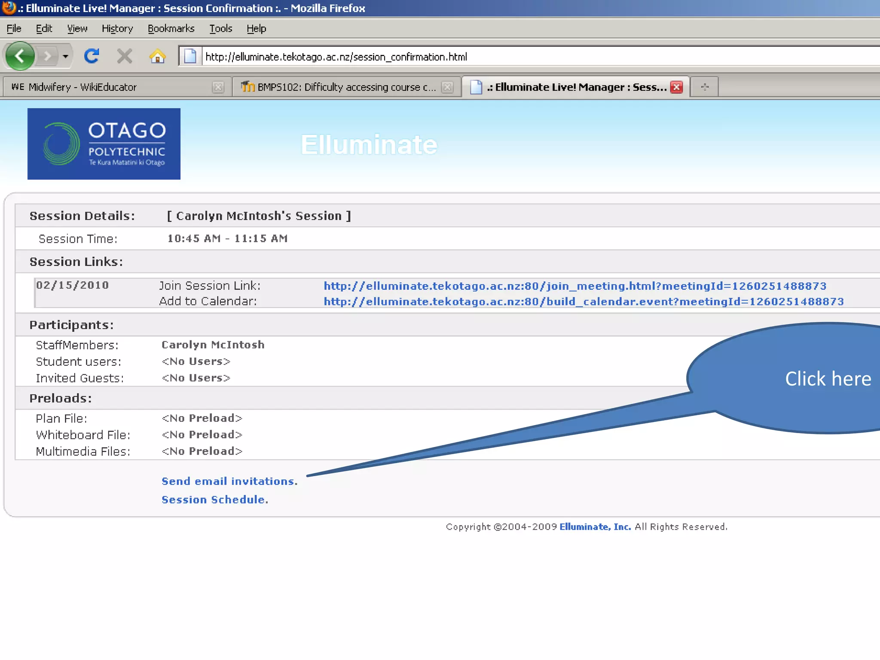The height and width of the screenshot is (660, 880).
Task: Click the green Back navigation arrow
Action: click(x=20, y=56)
